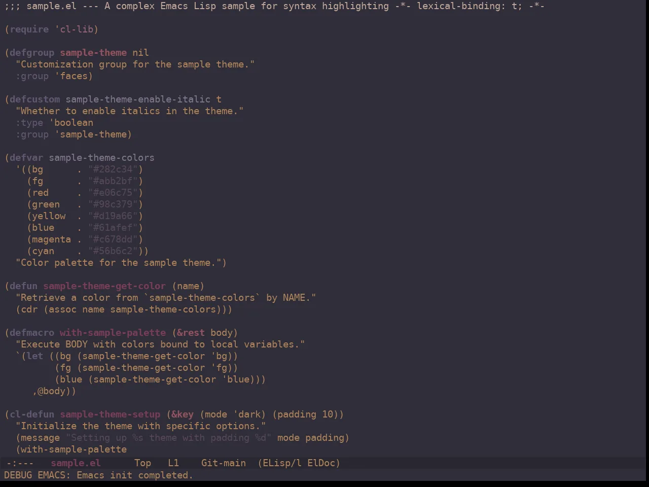The width and height of the screenshot is (649, 487).
Task: Click the ElDoc minor mode indicator
Action: click(x=321, y=463)
